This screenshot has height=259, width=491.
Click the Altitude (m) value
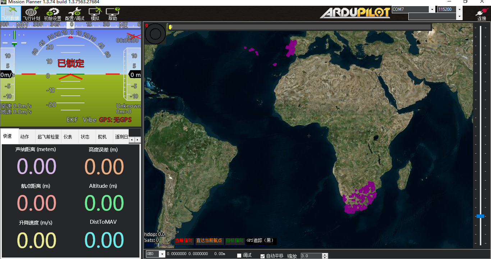pyautogui.click(x=104, y=203)
